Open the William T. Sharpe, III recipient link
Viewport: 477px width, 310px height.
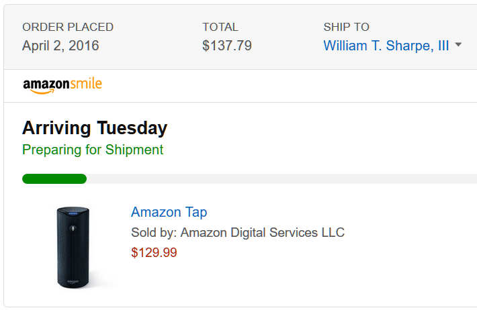(x=386, y=46)
